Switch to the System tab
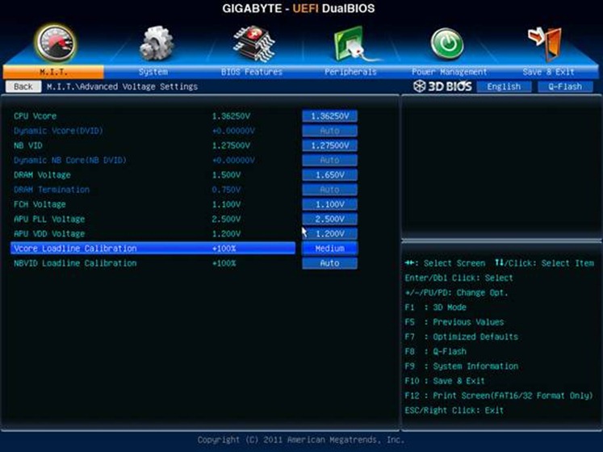The width and height of the screenshot is (603, 452). coord(153,72)
